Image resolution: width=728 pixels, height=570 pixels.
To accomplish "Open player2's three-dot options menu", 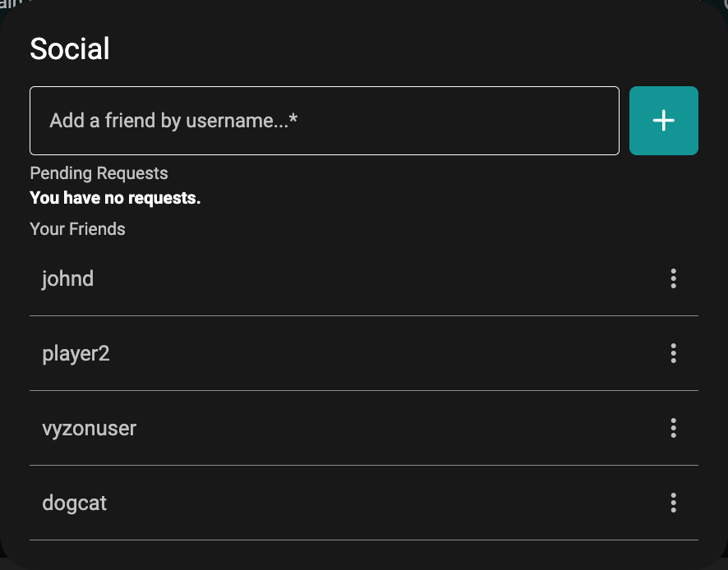I will pyautogui.click(x=673, y=353).
